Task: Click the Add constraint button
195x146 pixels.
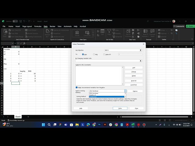Action: click(x=134, y=68)
